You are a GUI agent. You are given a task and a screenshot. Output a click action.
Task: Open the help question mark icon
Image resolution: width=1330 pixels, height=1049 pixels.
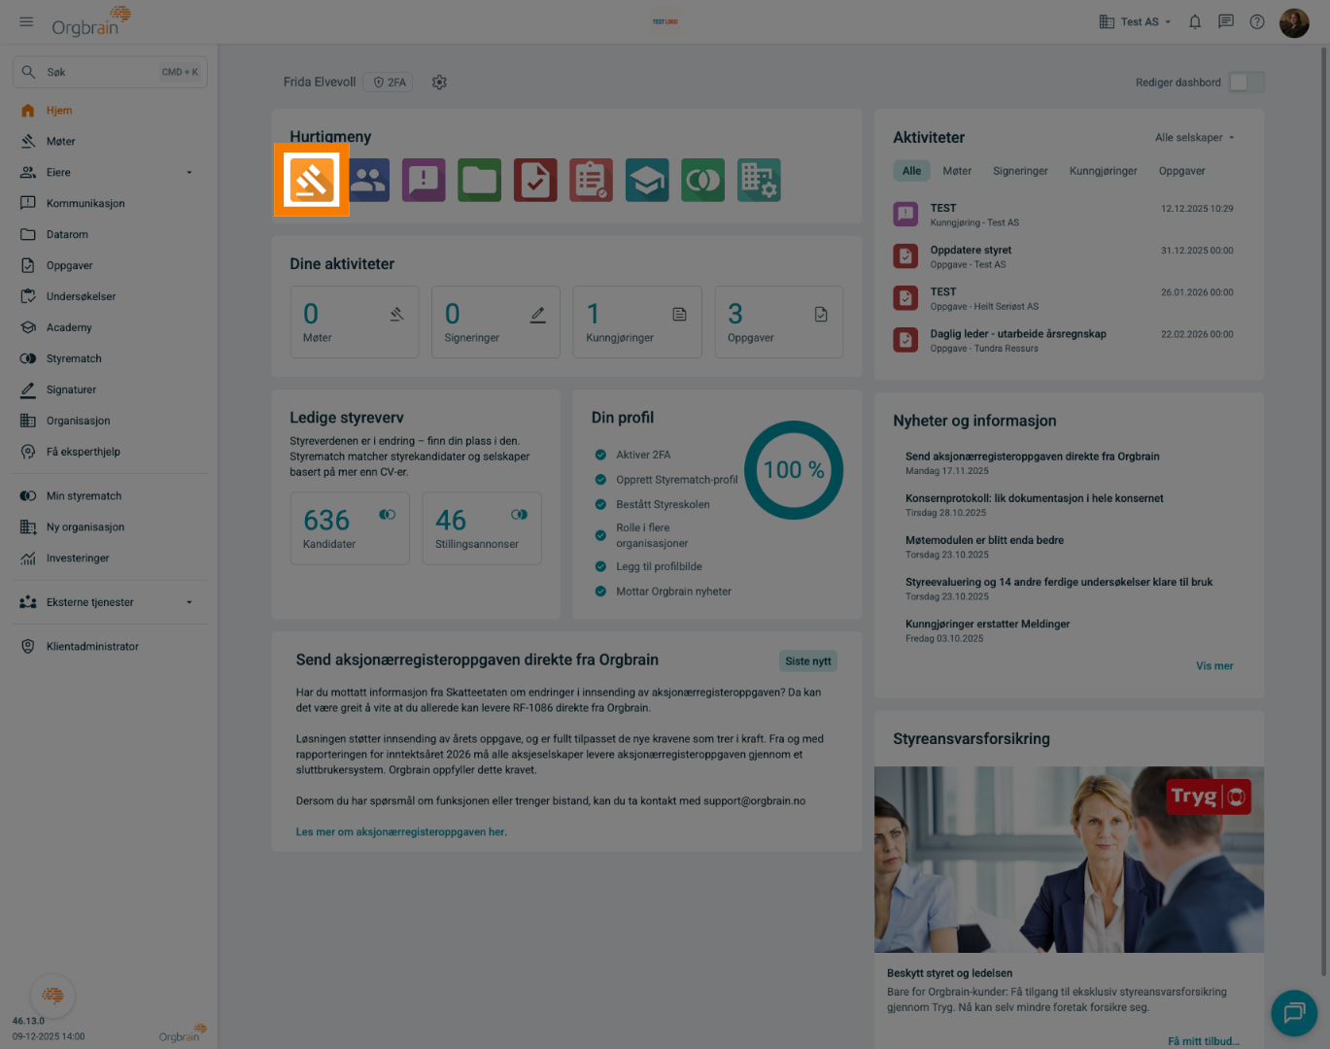tap(1257, 21)
